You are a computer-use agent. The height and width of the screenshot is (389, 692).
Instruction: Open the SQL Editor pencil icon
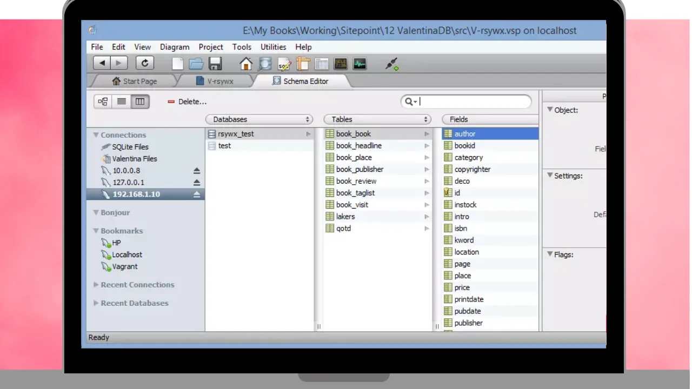[284, 64]
